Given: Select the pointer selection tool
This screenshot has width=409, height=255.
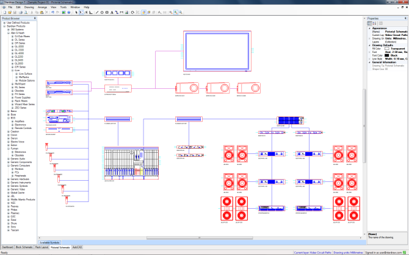Looking at the screenshot, I should 77,12.
